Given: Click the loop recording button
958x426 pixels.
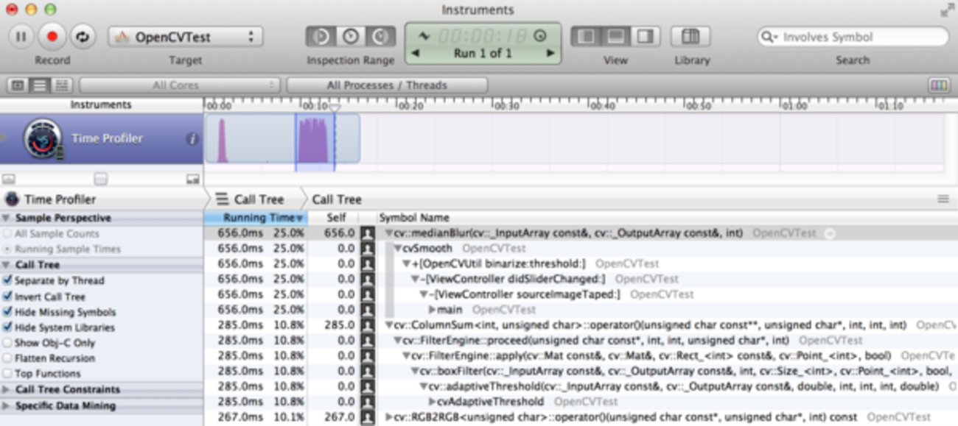Looking at the screenshot, I should tap(82, 36).
